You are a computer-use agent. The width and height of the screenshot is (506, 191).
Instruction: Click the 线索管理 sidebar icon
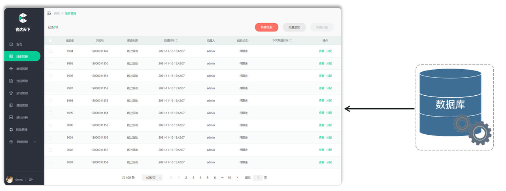(11, 57)
